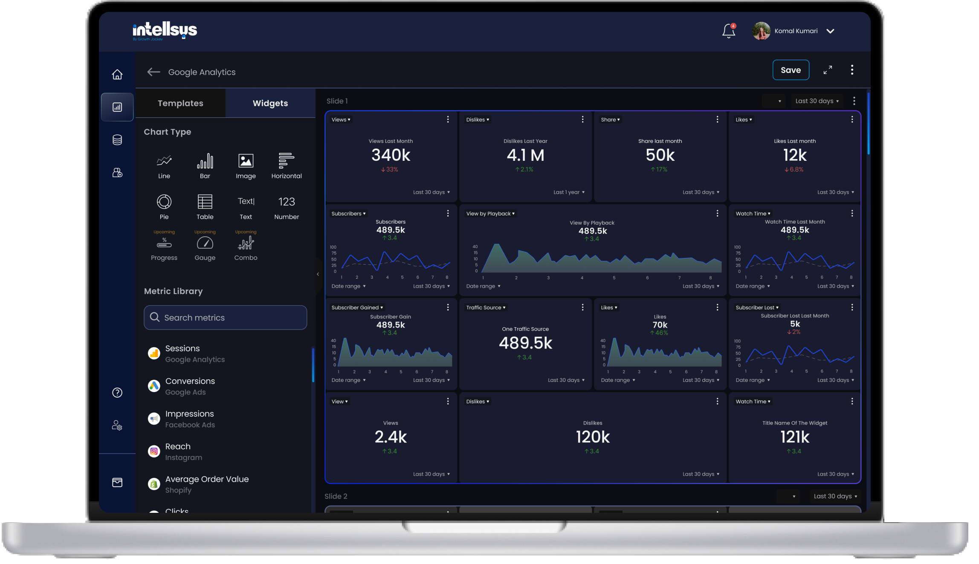Click the 340k Views Last Month value

click(391, 155)
